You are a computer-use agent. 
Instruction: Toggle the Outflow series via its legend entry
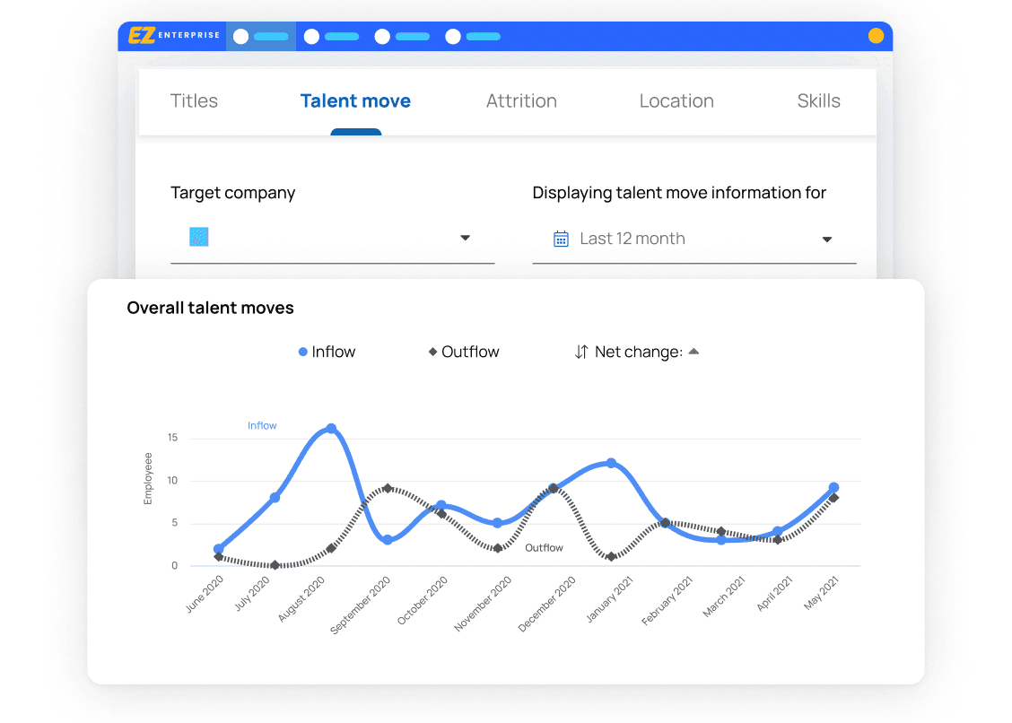pos(464,351)
